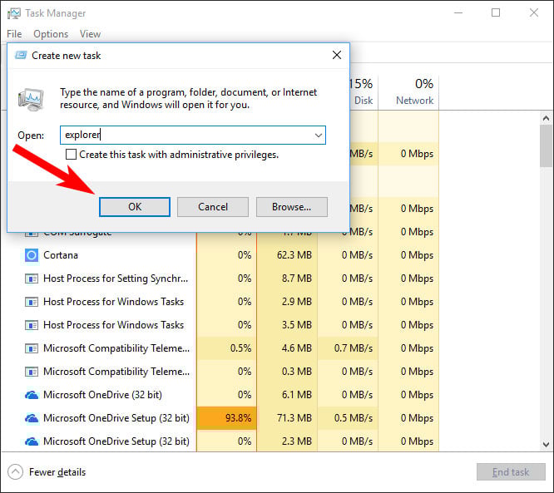
Task: Click the Browse... button
Action: click(x=291, y=207)
